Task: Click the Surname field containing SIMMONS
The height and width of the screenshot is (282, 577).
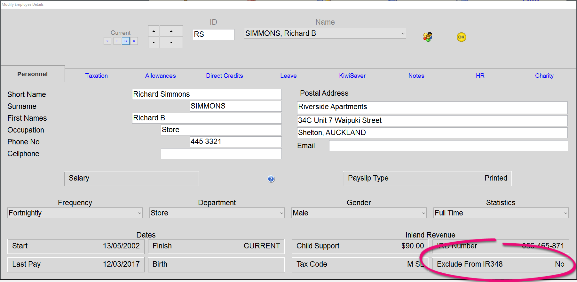Action: (236, 106)
